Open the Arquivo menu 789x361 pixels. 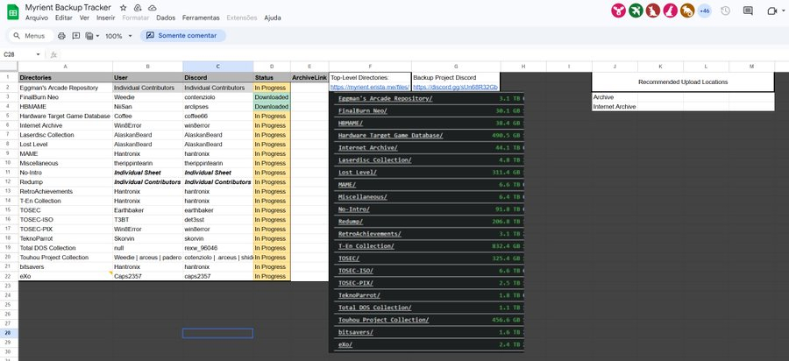click(37, 18)
